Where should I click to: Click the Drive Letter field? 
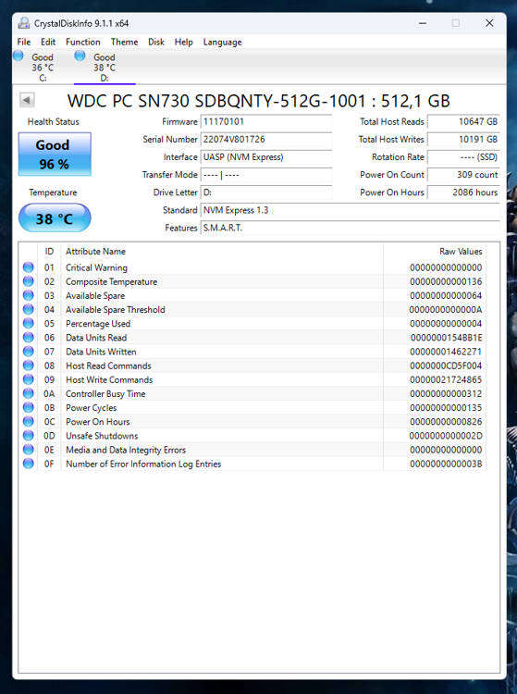point(266,192)
